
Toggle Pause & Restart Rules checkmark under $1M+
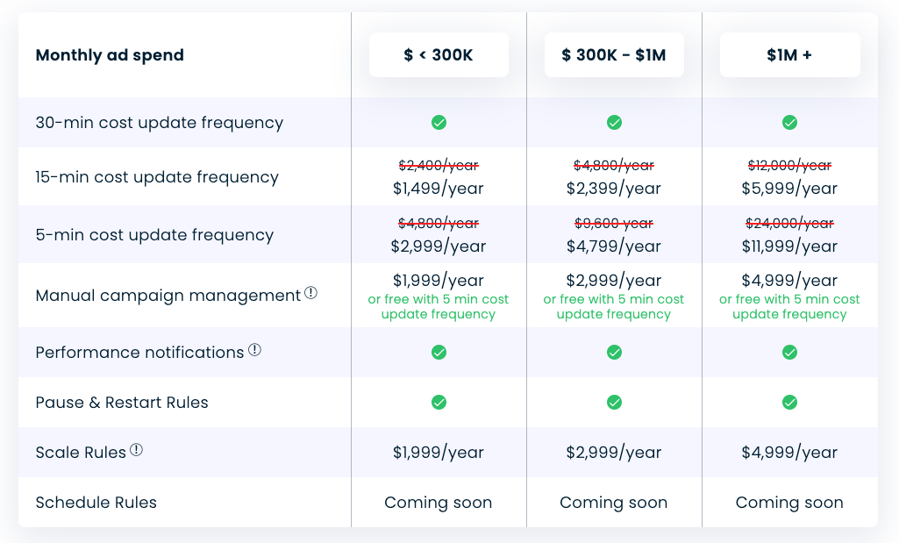tap(789, 402)
